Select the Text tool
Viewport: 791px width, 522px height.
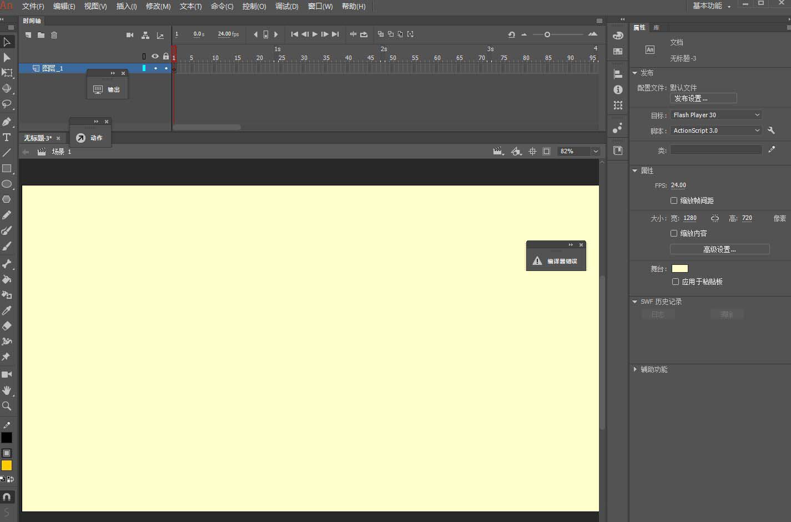tap(7, 137)
